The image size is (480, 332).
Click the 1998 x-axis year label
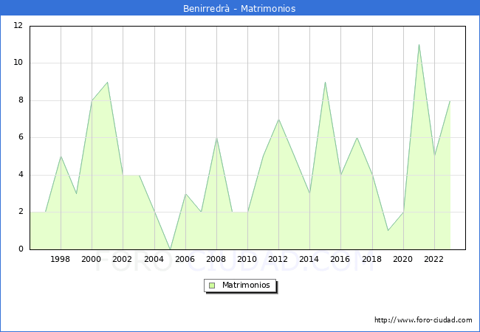coord(61,260)
